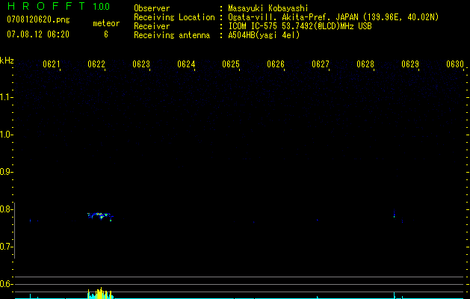Click the "Receiving Location" field label

(174, 17)
